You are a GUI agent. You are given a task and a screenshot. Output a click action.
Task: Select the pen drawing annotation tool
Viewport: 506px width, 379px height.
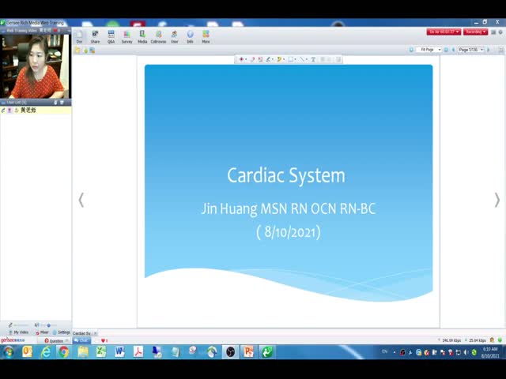point(269,59)
